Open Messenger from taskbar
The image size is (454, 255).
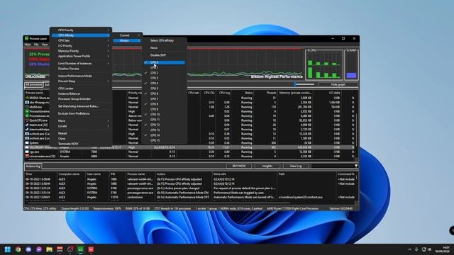39,249
